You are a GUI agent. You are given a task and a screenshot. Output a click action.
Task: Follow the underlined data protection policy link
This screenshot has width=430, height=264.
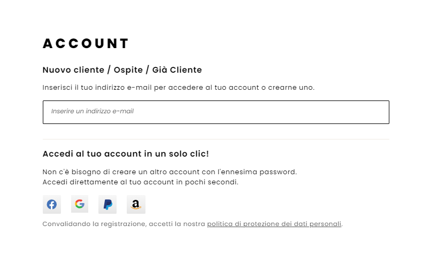[274, 224]
